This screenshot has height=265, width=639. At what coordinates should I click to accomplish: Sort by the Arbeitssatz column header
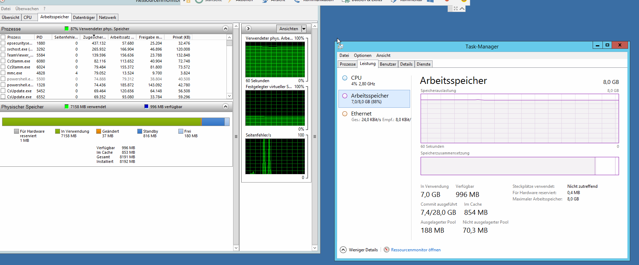[x=121, y=37]
